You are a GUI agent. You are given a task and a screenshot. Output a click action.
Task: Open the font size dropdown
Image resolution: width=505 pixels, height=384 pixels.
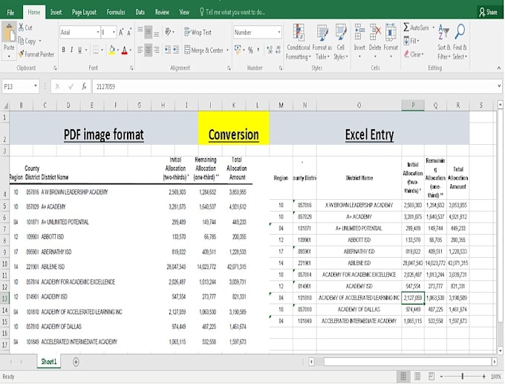[x=114, y=32]
